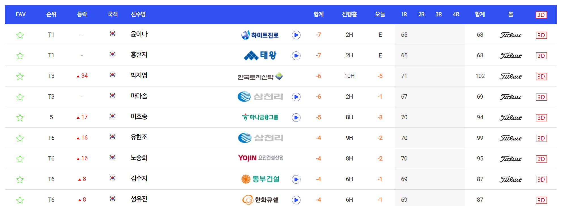Click the 한화큐셀 logo beside 성유진
This screenshot has height=206, width=563.
[260, 199]
